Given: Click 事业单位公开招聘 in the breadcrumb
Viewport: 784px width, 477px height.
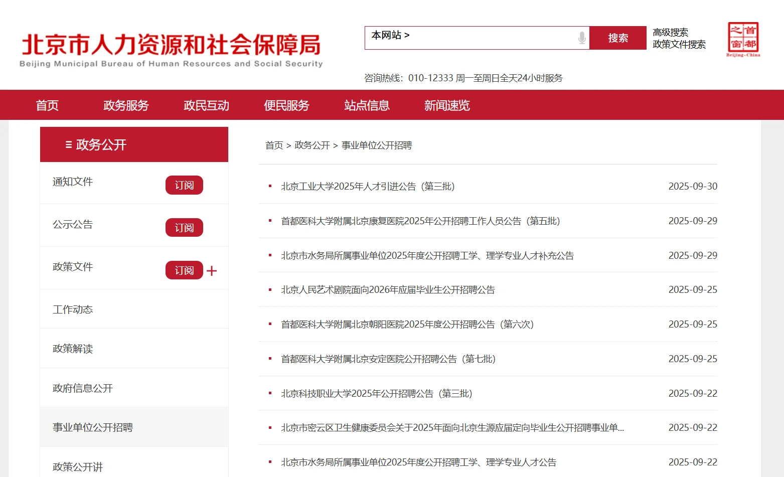Looking at the screenshot, I should coord(377,145).
